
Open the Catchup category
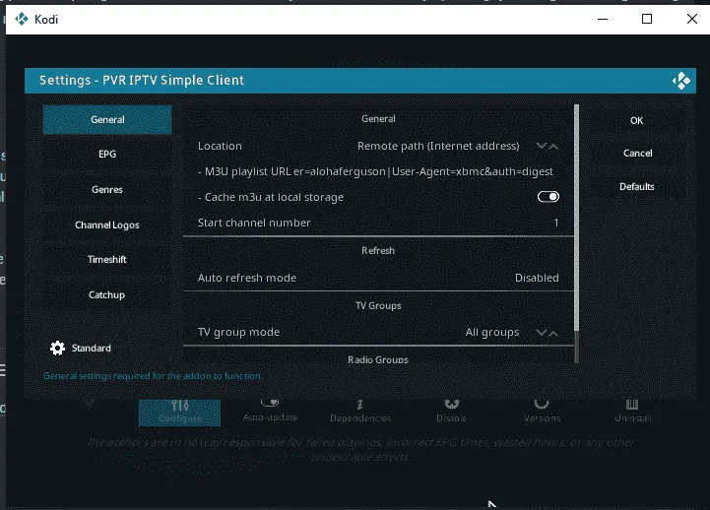click(x=107, y=294)
